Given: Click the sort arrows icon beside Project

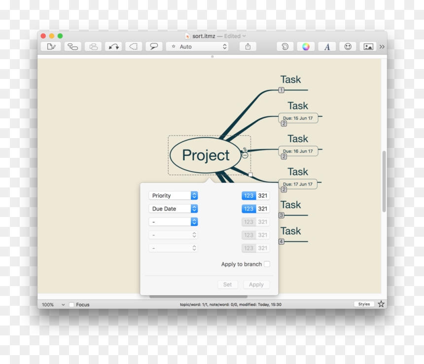Looking at the screenshot, I should click(245, 149).
